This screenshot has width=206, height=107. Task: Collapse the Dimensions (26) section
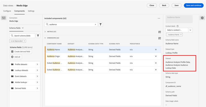[x=45, y=38]
